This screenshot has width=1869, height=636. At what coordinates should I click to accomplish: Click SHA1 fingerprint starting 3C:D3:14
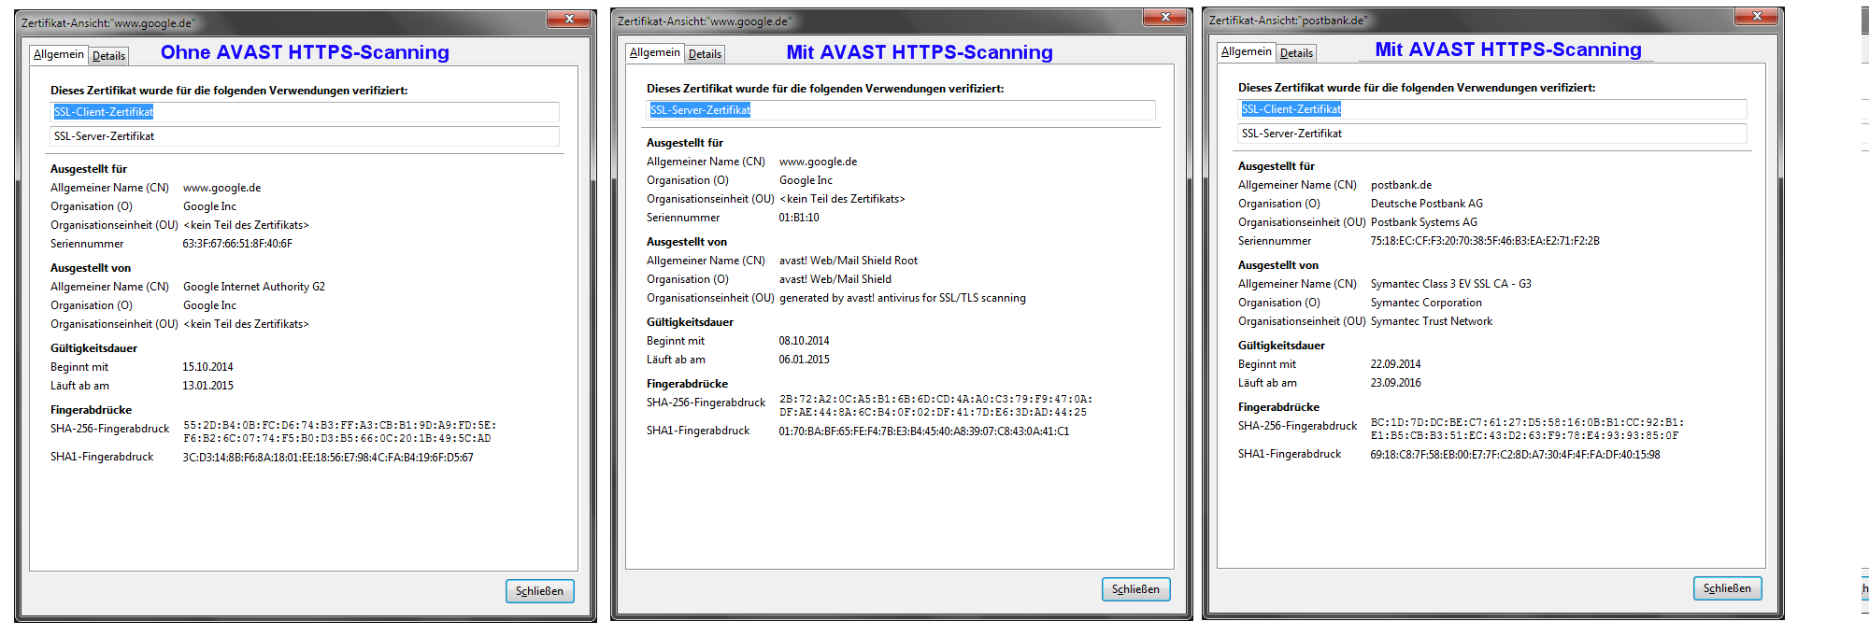[328, 458]
